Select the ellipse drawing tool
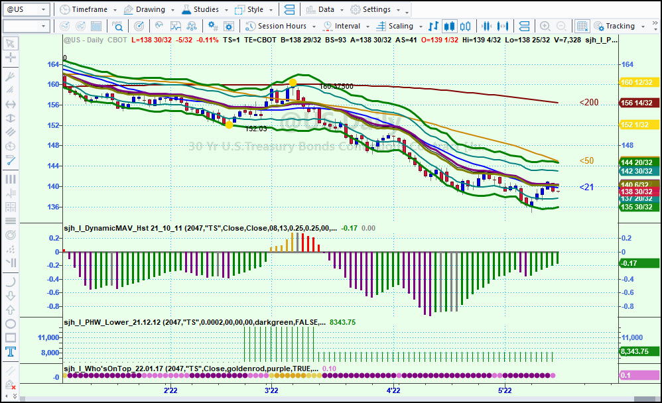 (10, 323)
